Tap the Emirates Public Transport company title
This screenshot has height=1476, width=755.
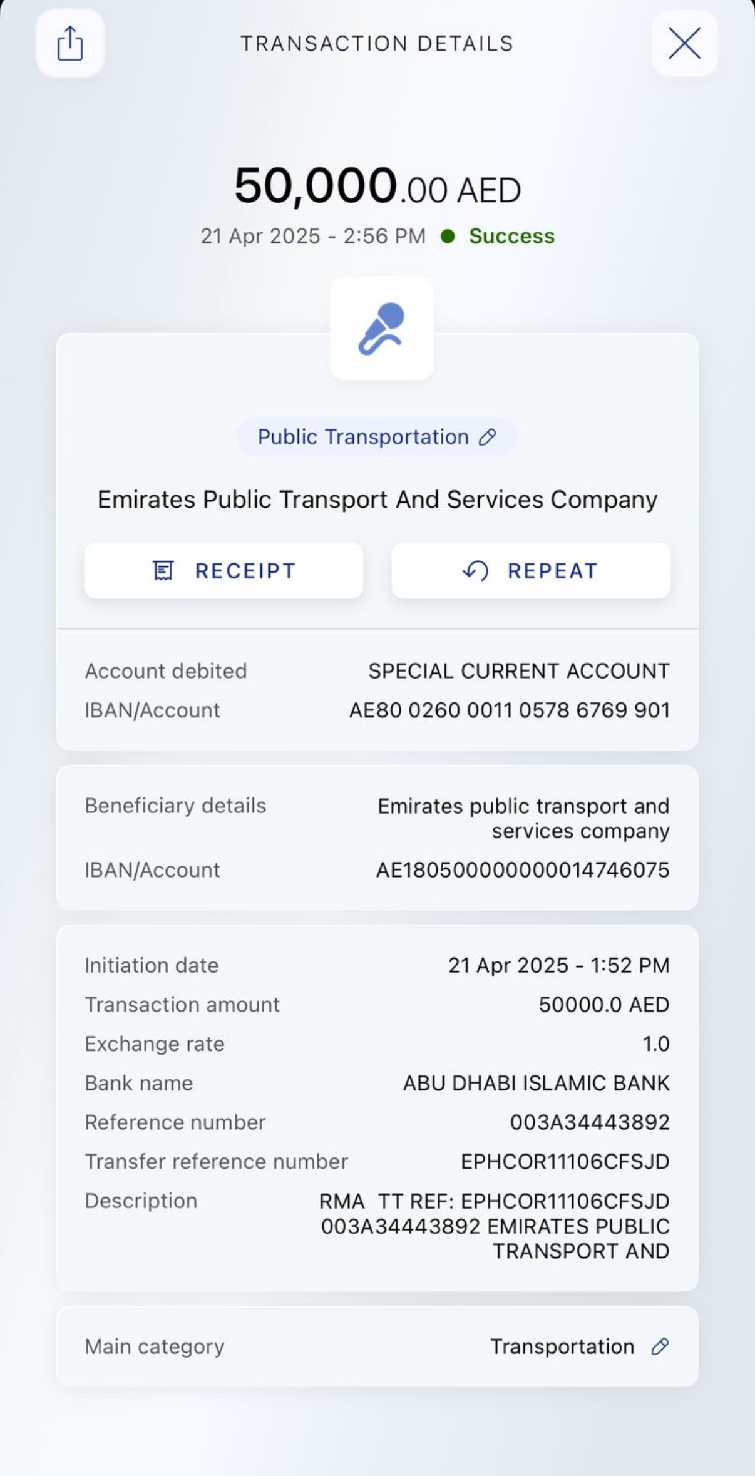pyautogui.click(x=377, y=500)
